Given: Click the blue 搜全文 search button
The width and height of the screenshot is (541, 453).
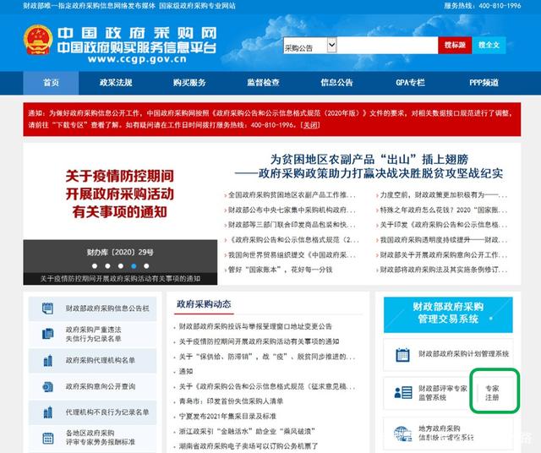Looking at the screenshot, I should pos(489,45).
